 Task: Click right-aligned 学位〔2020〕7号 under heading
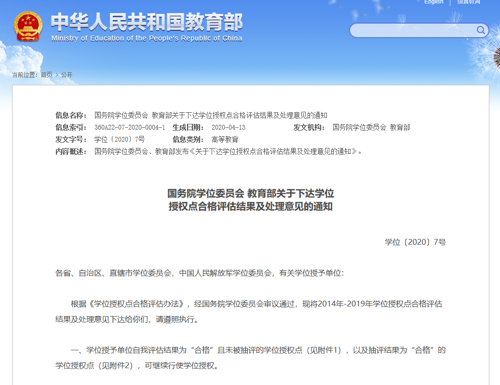(x=415, y=242)
